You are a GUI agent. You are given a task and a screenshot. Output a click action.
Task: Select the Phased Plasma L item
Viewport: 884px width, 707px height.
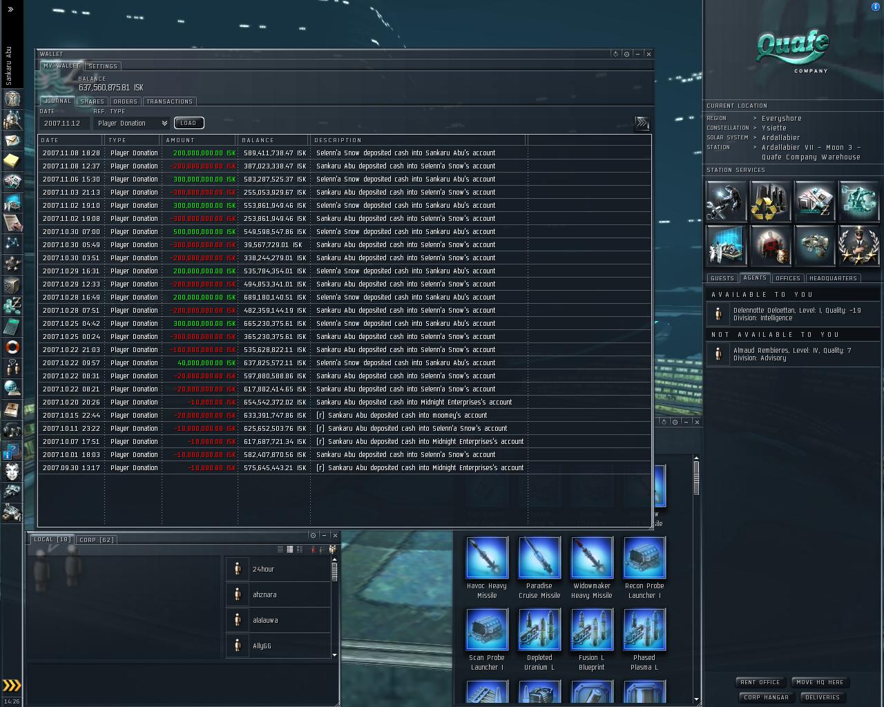(x=644, y=639)
